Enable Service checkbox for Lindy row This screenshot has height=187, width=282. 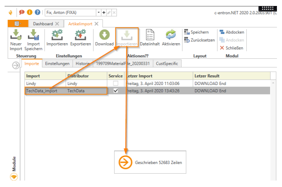coord(116,84)
